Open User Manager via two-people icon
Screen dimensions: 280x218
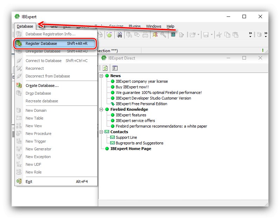[155, 35]
